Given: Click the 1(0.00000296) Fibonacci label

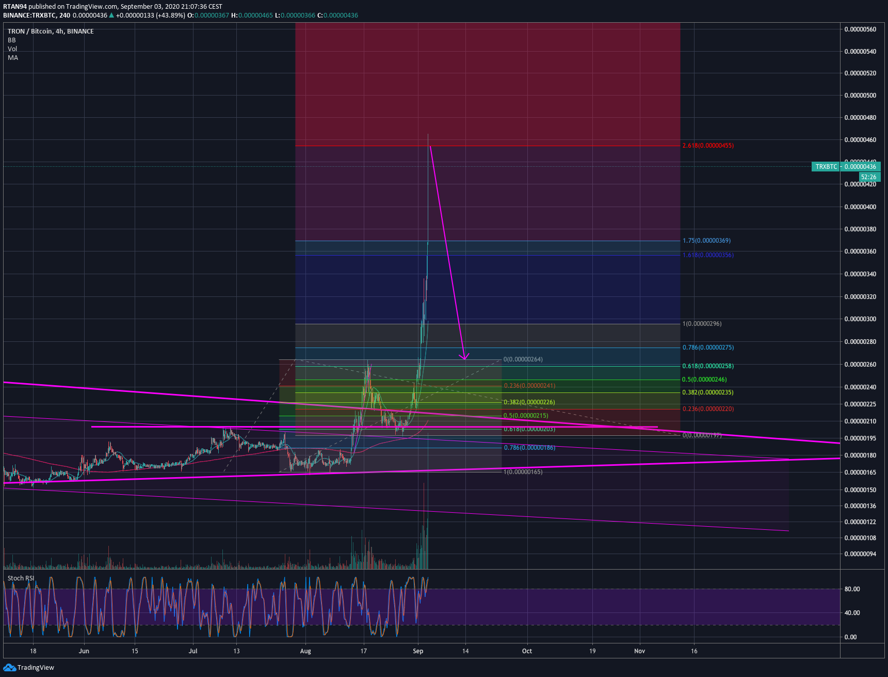Looking at the screenshot, I should point(702,324).
